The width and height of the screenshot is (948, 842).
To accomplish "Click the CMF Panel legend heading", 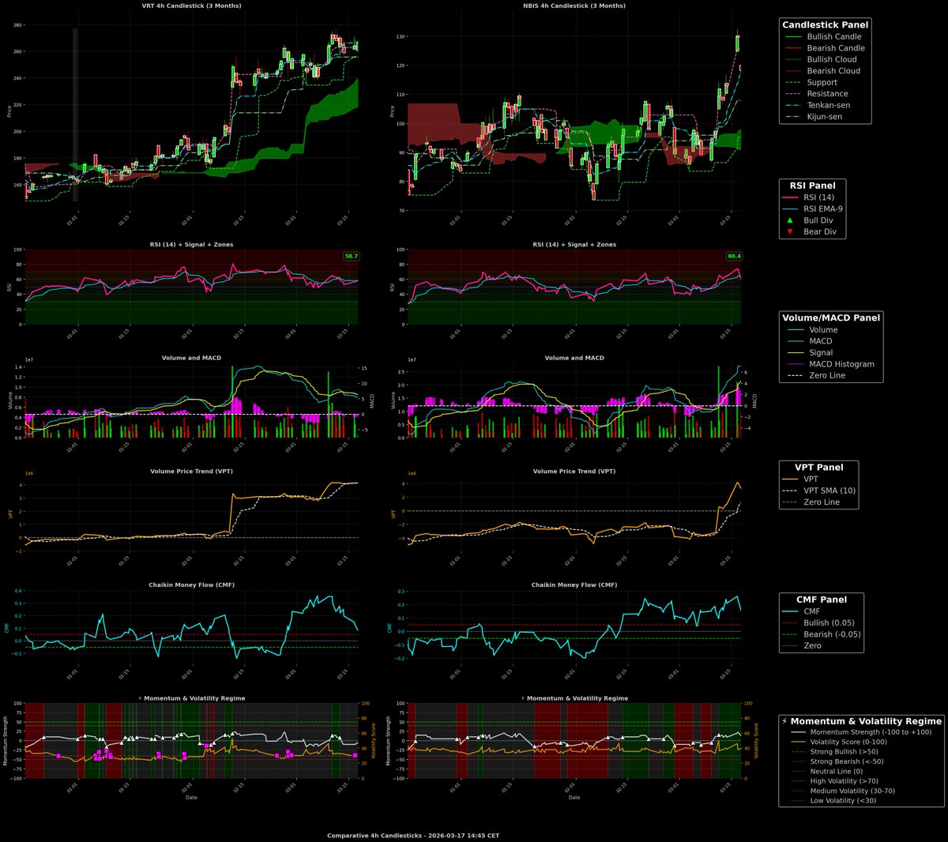I will (x=822, y=600).
